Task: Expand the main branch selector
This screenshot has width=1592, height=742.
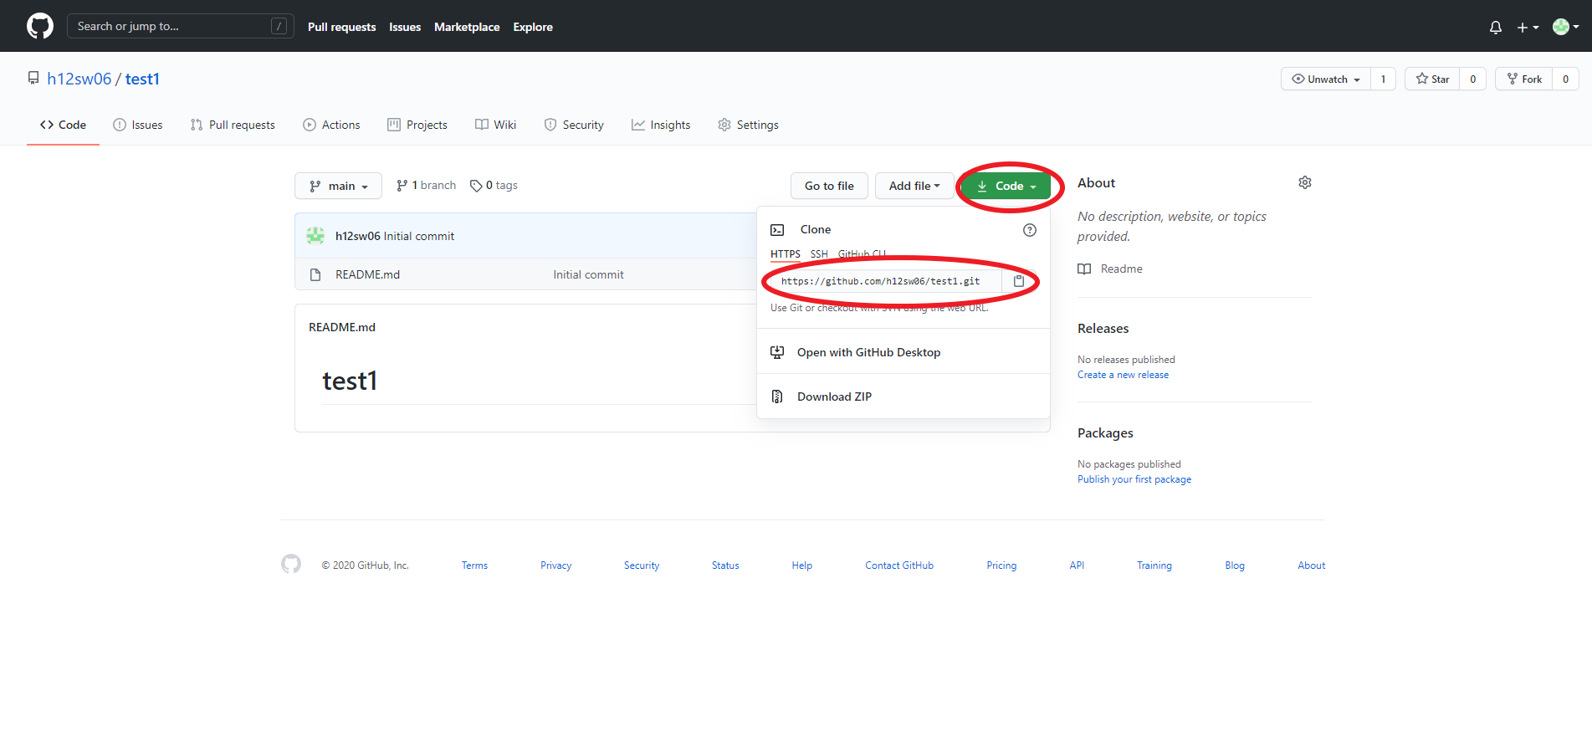Action: tap(338, 186)
